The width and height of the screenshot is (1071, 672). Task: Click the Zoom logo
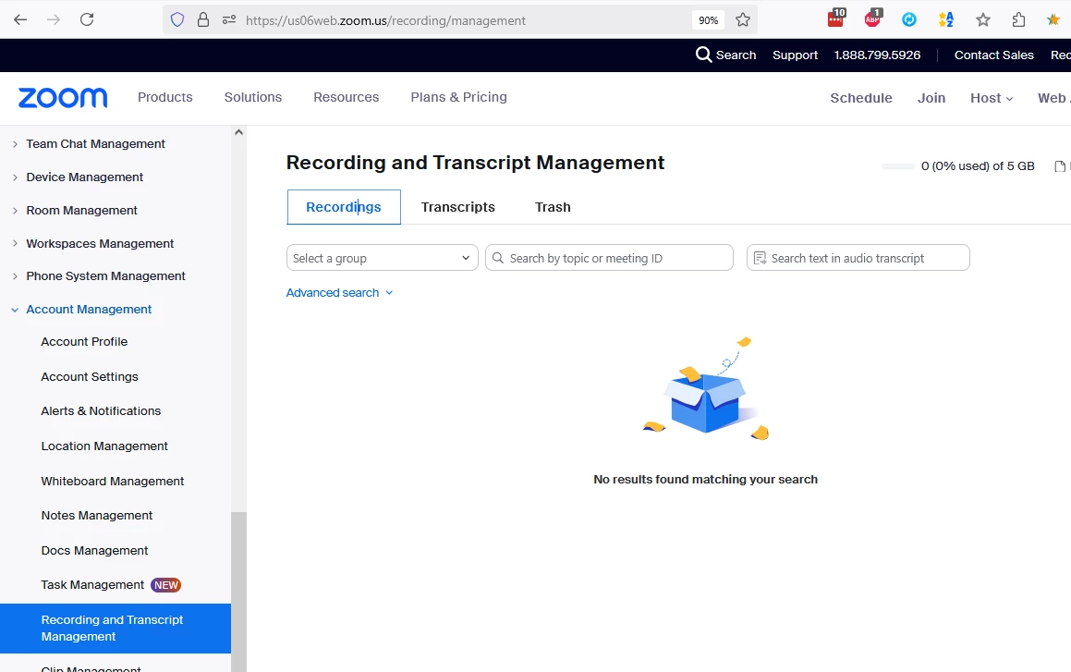click(x=63, y=98)
